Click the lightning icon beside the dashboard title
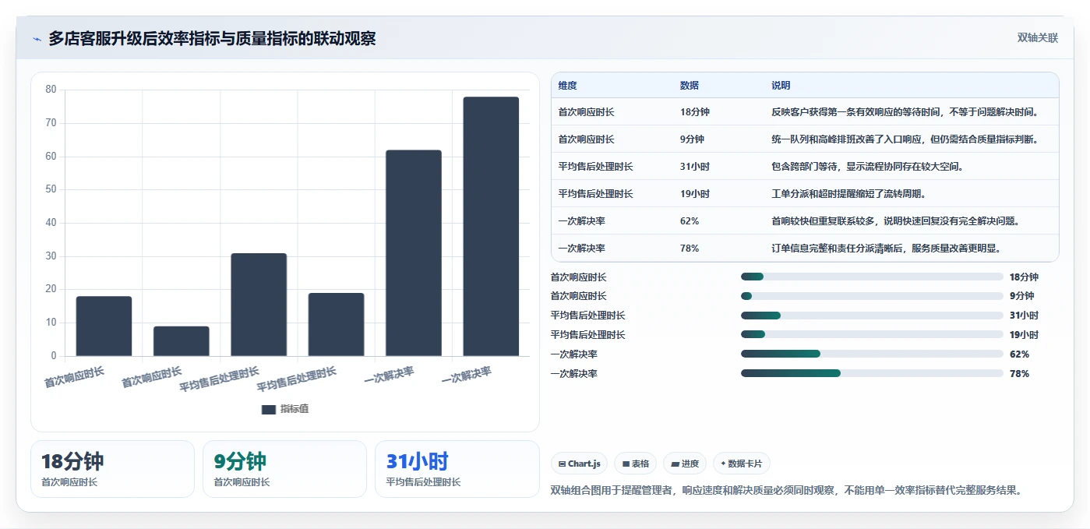The height and width of the screenshot is (529, 1090). click(x=37, y=39)
